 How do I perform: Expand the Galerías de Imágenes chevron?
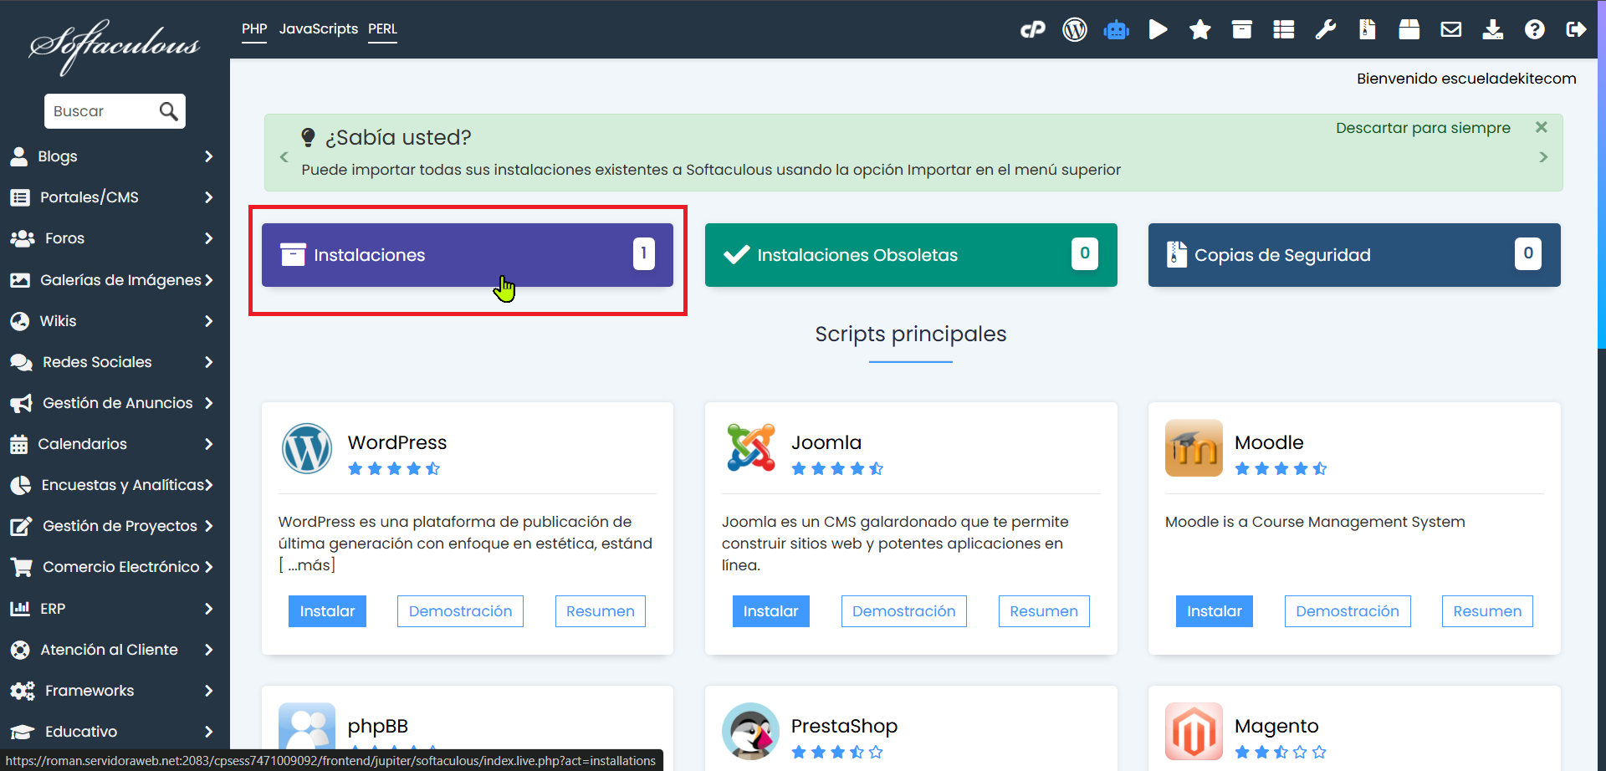(x=208, y=280)
